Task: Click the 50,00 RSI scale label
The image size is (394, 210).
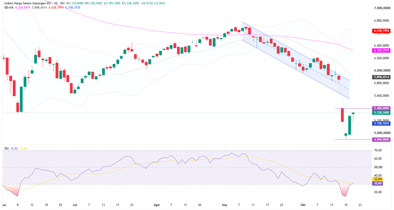Action: tap(378, 167)
